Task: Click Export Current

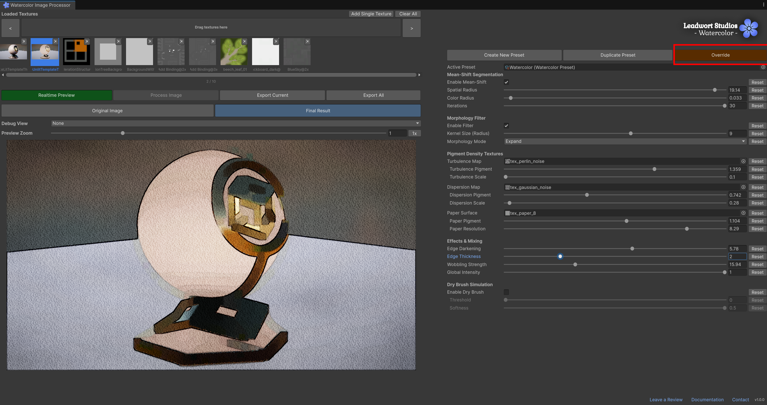Action: tap(272, 95)
